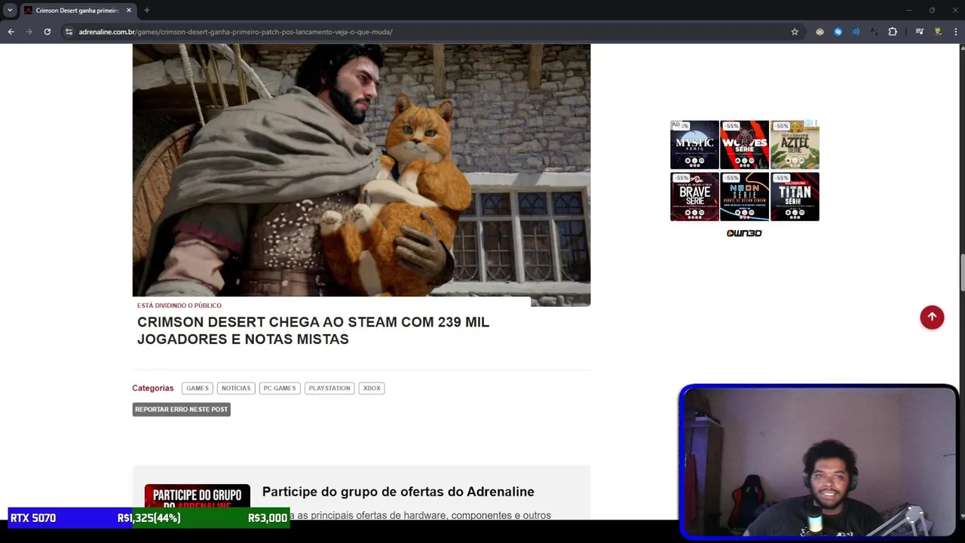Open 'Participe do grupo de ofertas do Adrenaline' heading
Image resolution: width=965 pixels, height=543 pixels.
398,492
